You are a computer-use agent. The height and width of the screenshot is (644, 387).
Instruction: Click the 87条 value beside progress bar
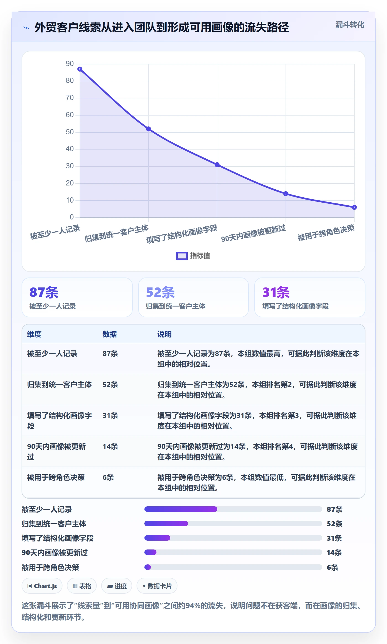[334, 509]
